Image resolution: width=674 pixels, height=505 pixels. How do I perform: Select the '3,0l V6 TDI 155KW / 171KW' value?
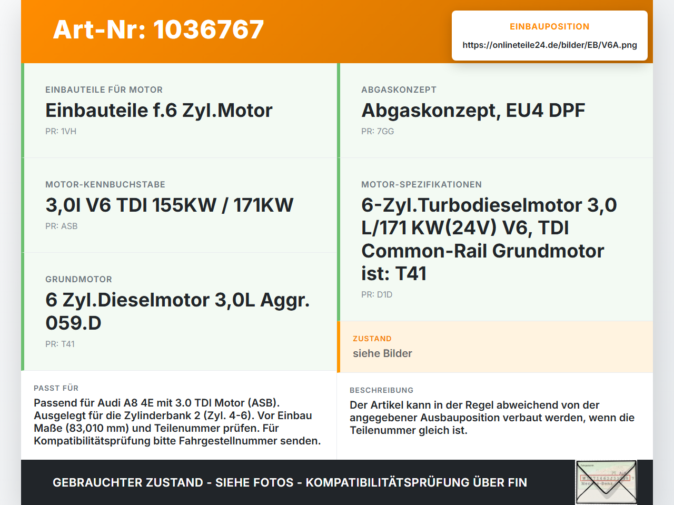170,205
